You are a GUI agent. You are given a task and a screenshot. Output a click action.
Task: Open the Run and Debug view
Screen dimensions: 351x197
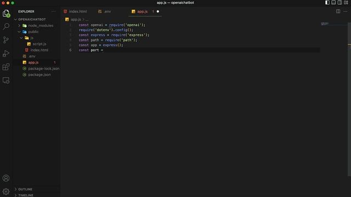tap(6, 54)
